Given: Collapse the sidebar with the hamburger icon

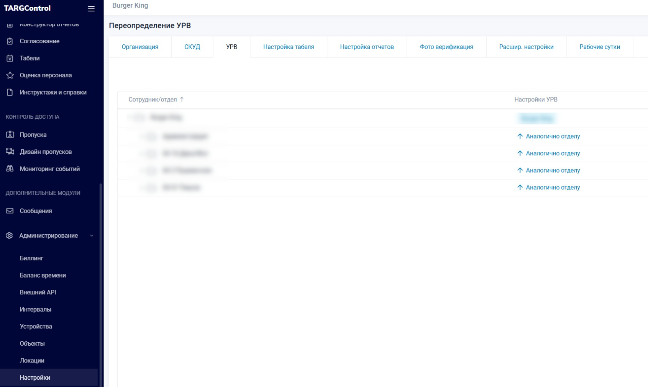Looking at the screenshot, I should coord(91,8).
